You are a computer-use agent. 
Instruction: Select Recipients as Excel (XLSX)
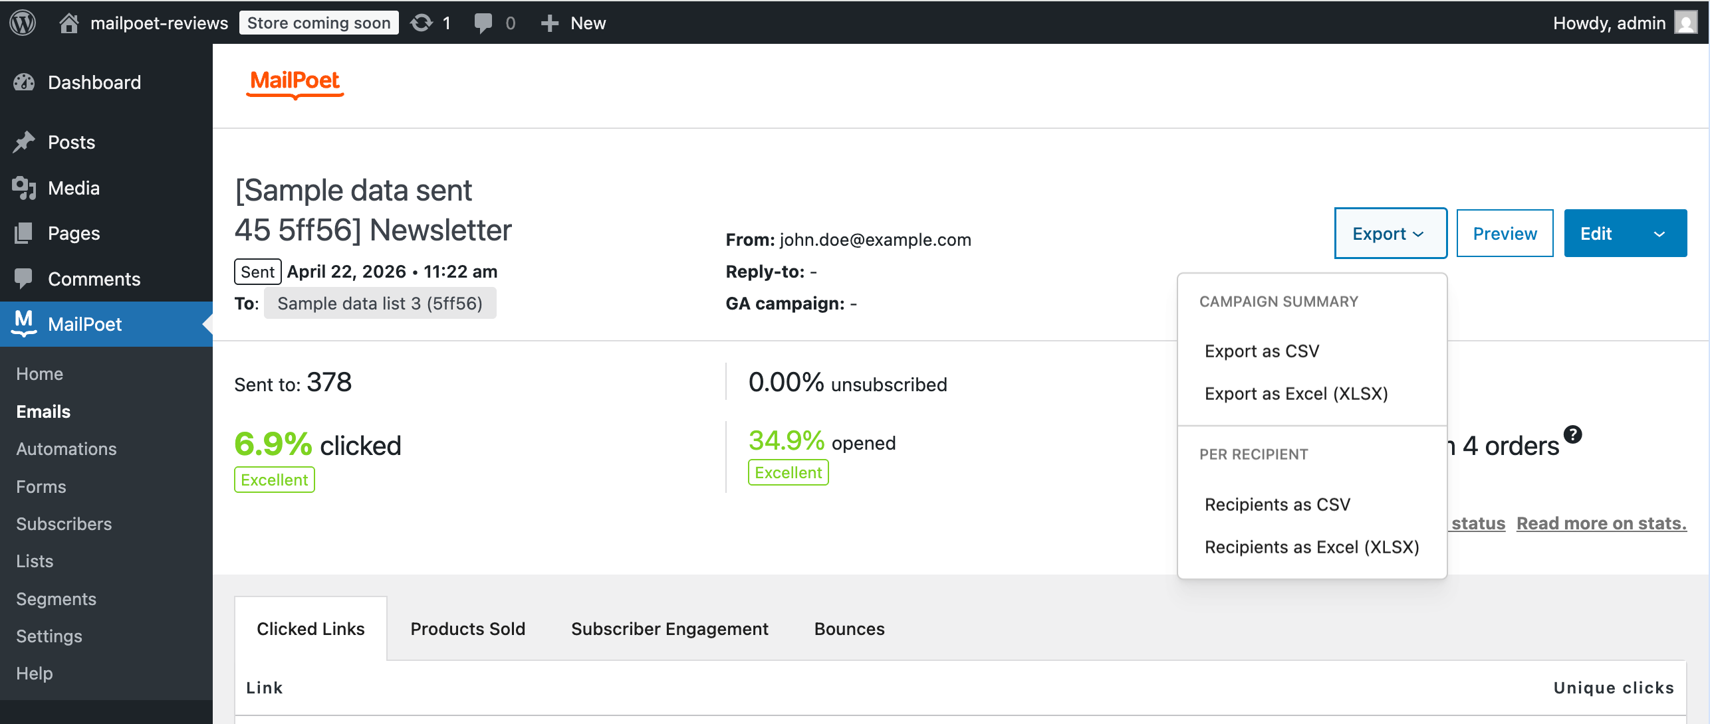1312,547
